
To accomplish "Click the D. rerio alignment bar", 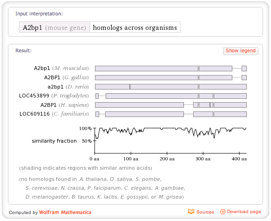I will tap(171, 87).
